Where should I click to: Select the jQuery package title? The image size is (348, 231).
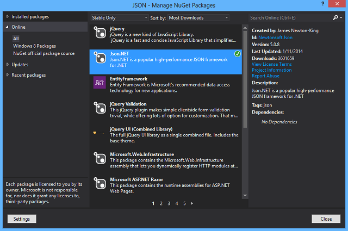point(117,29)
